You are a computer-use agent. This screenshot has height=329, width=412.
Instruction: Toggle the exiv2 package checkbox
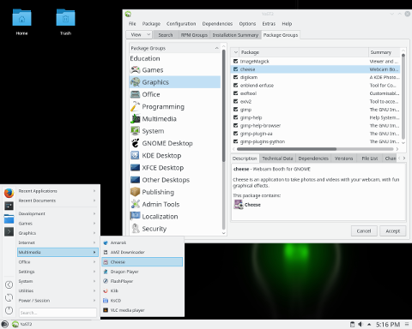235,101
